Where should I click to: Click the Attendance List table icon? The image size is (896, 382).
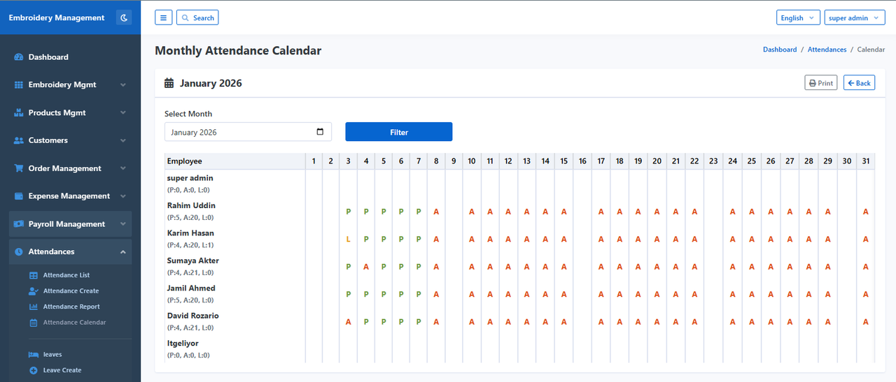click(33, 275)
